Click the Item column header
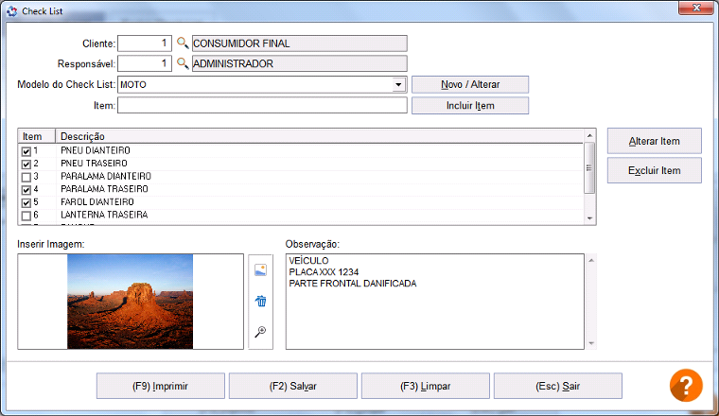Image resolution: width=719 pixels, height=416 pixels. pos(37,136)
